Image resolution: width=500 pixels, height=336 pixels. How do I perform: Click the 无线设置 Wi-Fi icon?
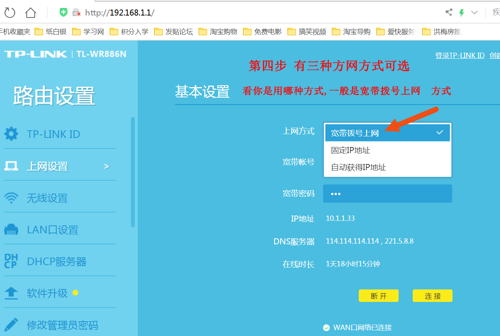(11, 198)
